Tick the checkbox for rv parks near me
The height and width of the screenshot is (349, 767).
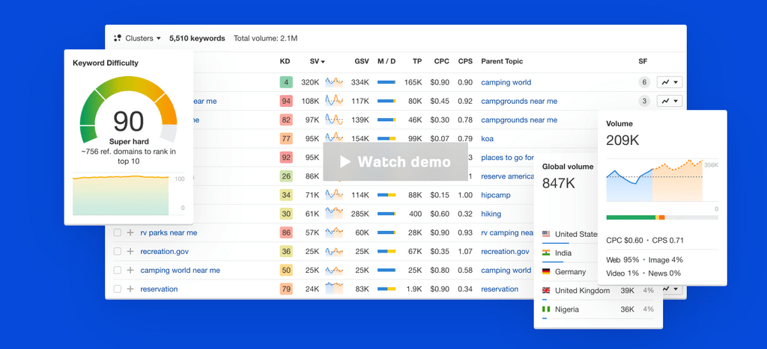pos(118,233)
